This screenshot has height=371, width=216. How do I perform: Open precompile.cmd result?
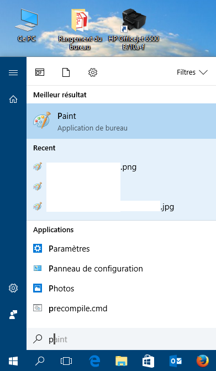coord(121,309)
